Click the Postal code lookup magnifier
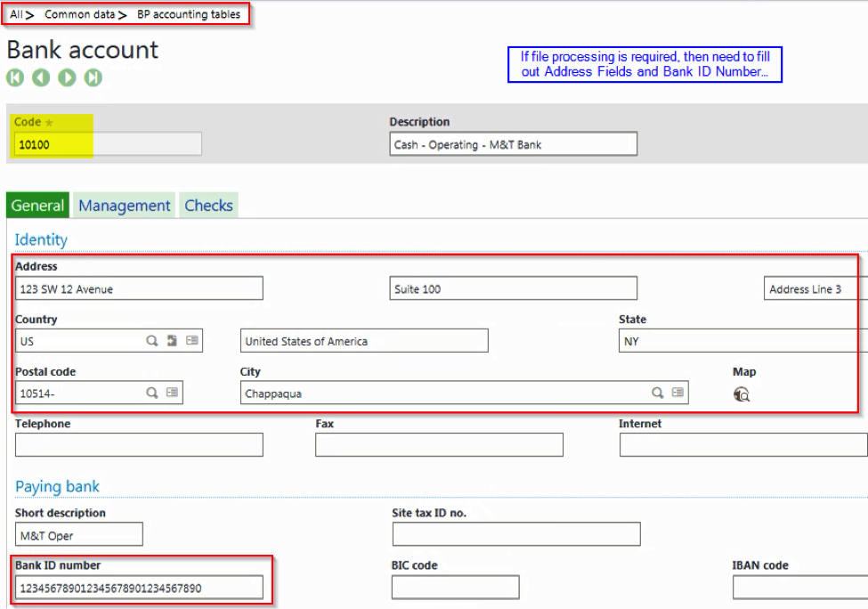 153,393
